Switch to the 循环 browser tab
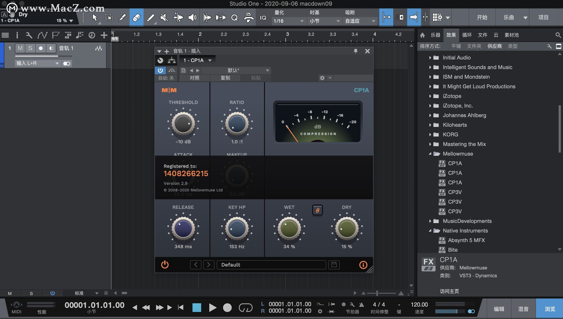Image resolution: width=563 pixels, height=319 pixels. click(467, 35)
